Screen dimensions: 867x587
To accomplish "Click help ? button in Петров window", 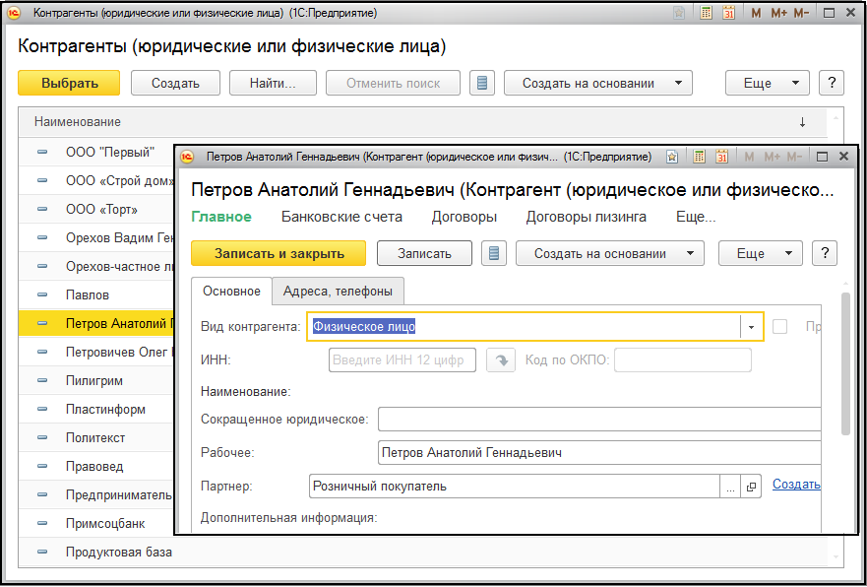I will click(x=825, y=253).
